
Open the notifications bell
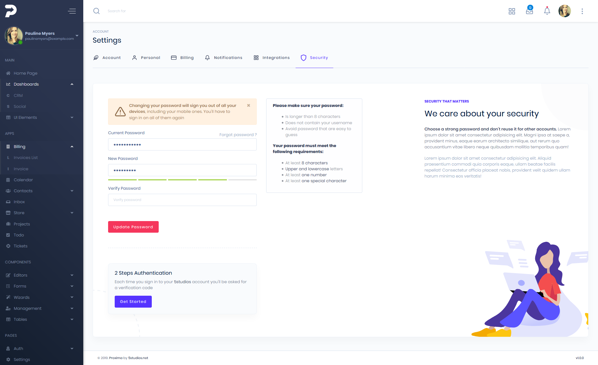tap(547, 11)
